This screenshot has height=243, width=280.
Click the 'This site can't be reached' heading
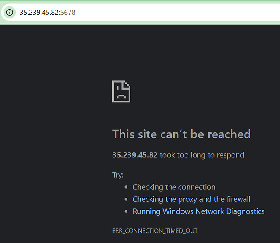pos(181,134)
